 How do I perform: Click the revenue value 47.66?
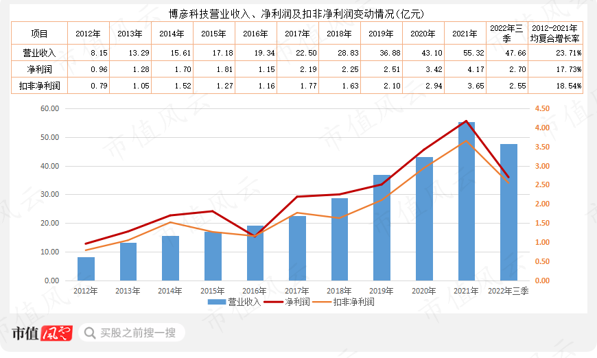click(516, 53)
